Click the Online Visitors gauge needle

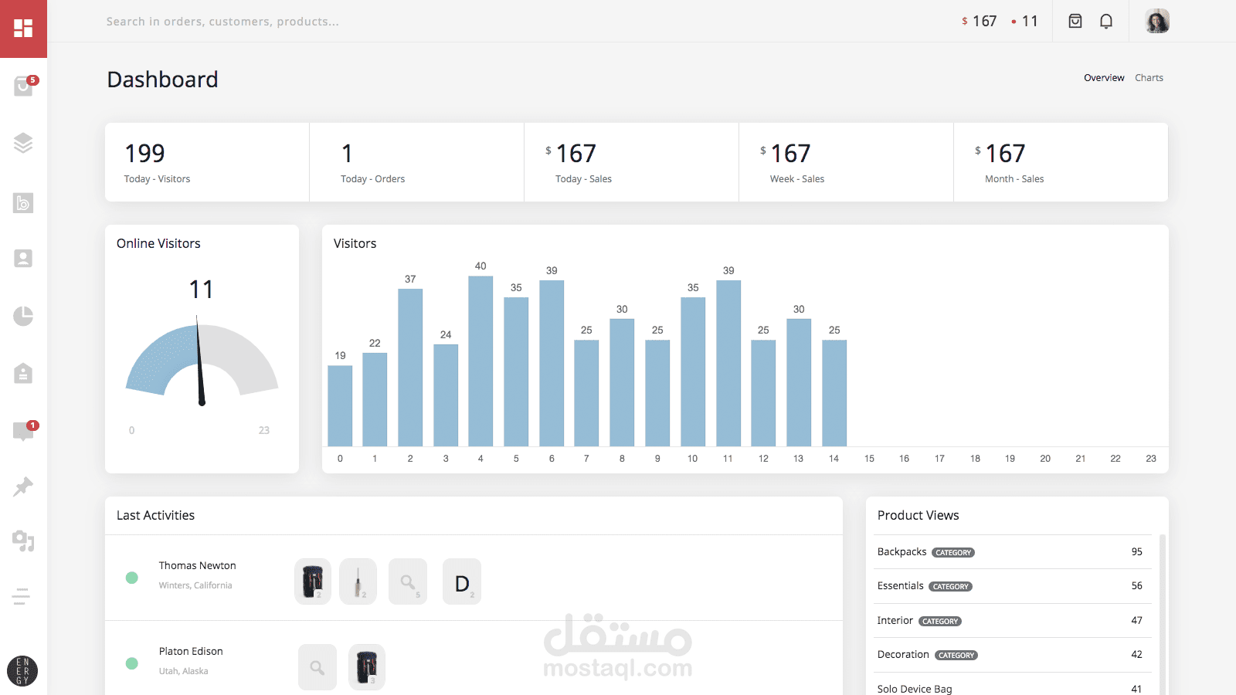tap(200, 359)
